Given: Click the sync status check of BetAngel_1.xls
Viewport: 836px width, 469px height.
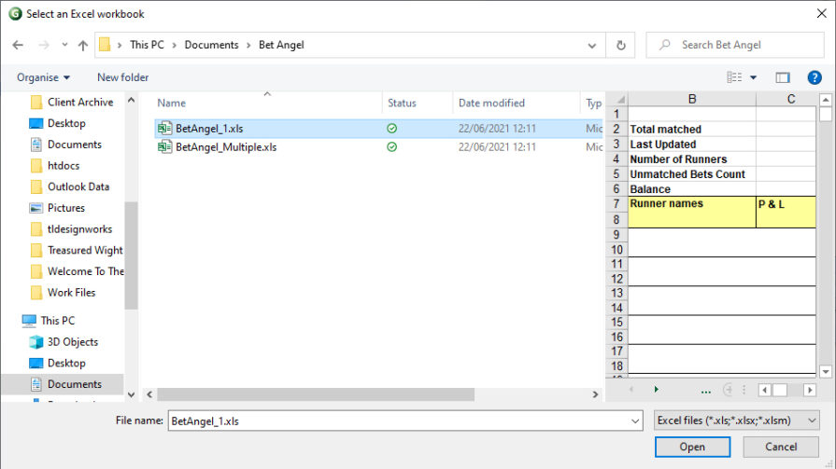Looking at the screenshot, I should (392, 129).
